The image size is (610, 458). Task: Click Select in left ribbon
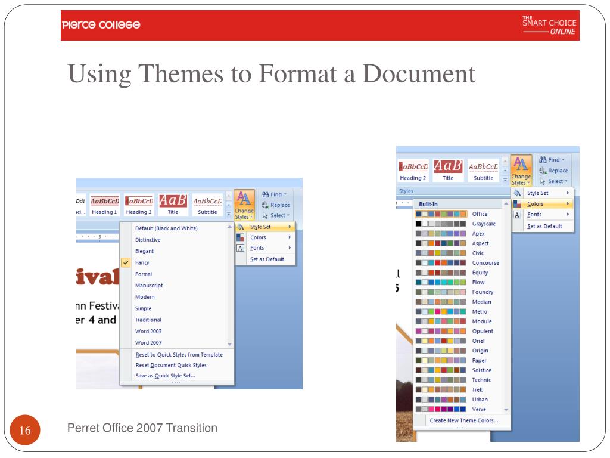click(275, 215)
